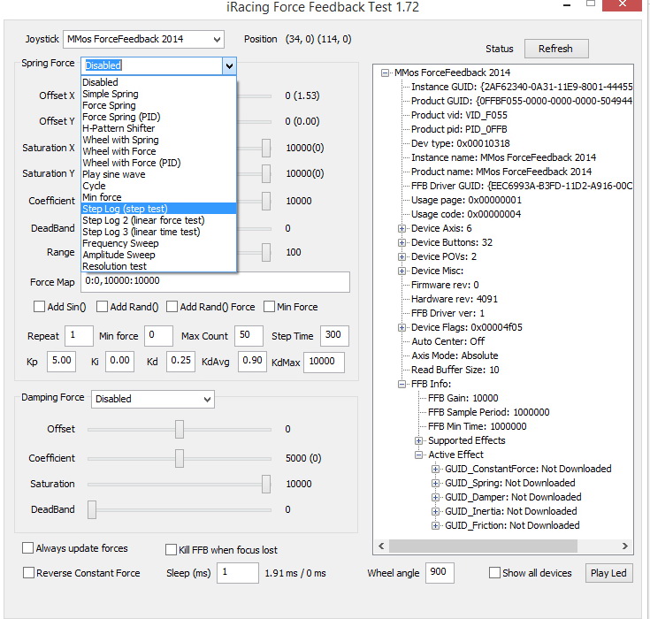Click the Saturation X slider thumb

pos(266,148)
